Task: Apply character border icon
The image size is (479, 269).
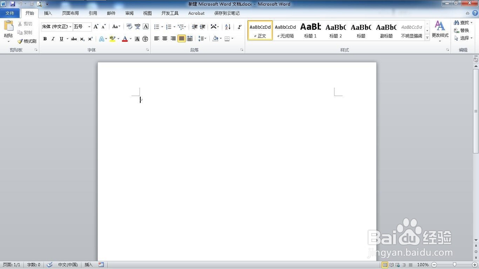Action: click(x=146, y=26)
